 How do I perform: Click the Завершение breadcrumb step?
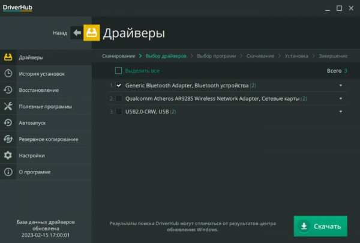333,56
